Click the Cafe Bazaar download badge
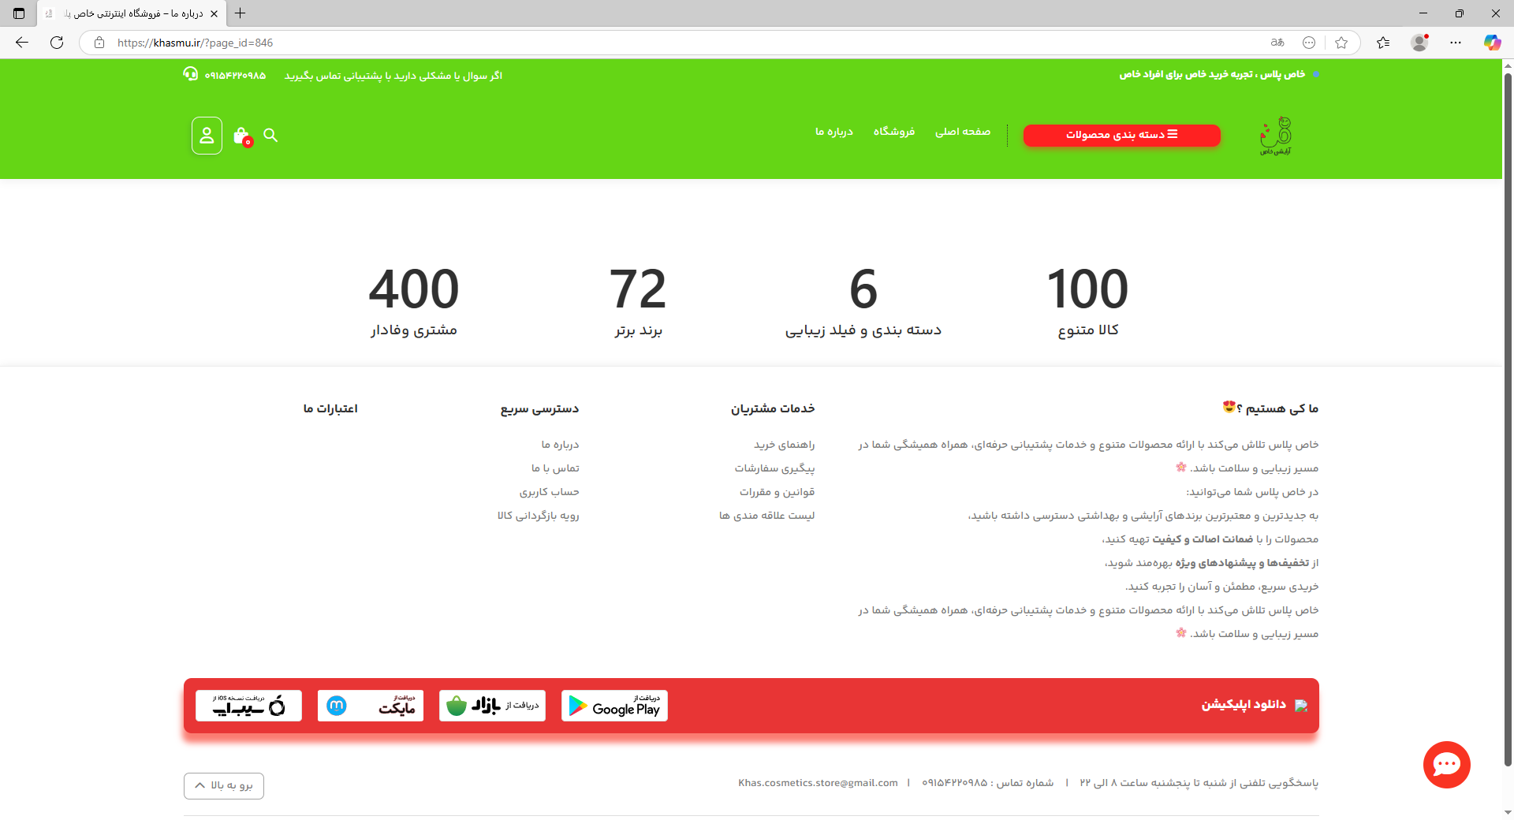The height and width of the screenshot is (820, 1514). [492, 706]
